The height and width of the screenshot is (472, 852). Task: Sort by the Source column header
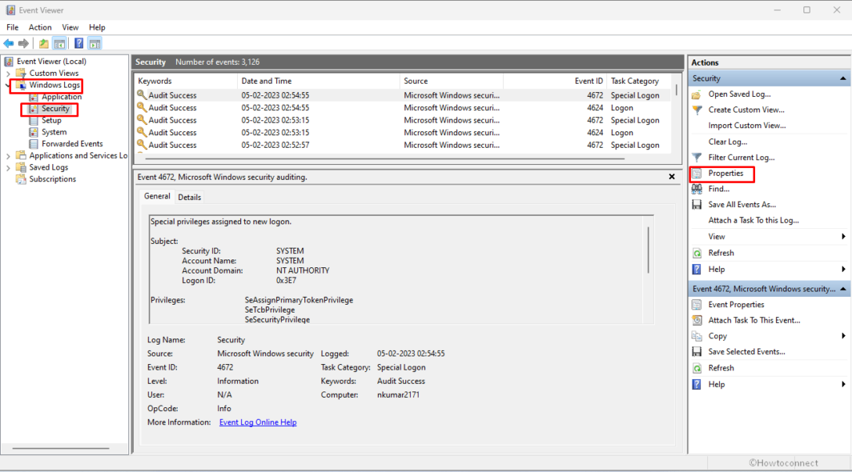pyautogui.click(x=451, y=81)
